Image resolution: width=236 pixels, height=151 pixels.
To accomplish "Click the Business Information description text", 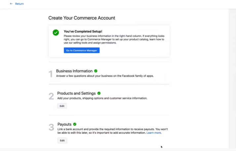I will click(x=105, y=76).
